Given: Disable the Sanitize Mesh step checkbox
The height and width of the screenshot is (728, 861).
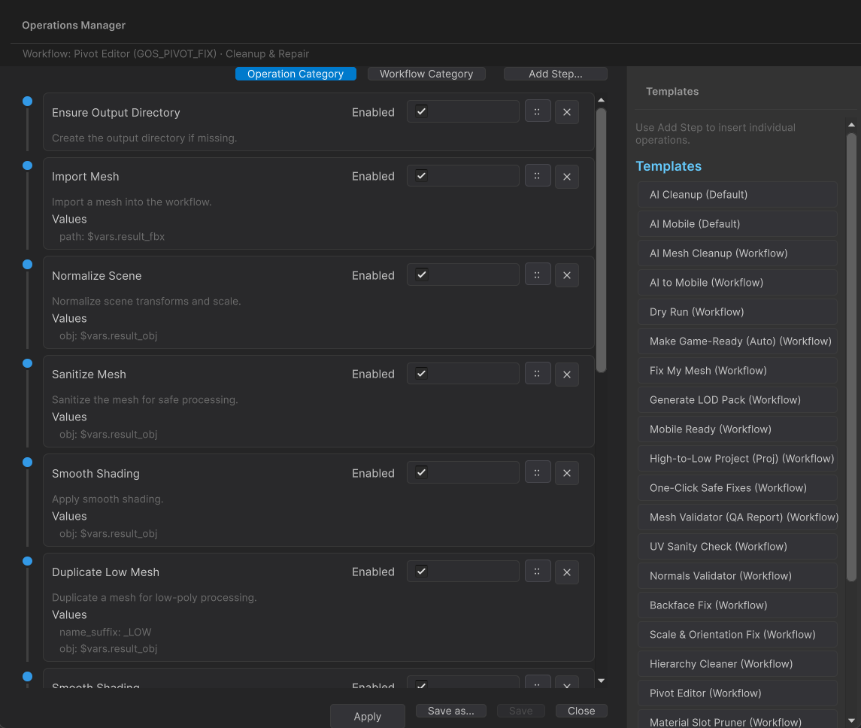Looking at the screenshot, I should point(422,373).
